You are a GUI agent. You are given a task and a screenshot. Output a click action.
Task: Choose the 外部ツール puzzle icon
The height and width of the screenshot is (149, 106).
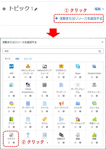(x=94, y=119)
